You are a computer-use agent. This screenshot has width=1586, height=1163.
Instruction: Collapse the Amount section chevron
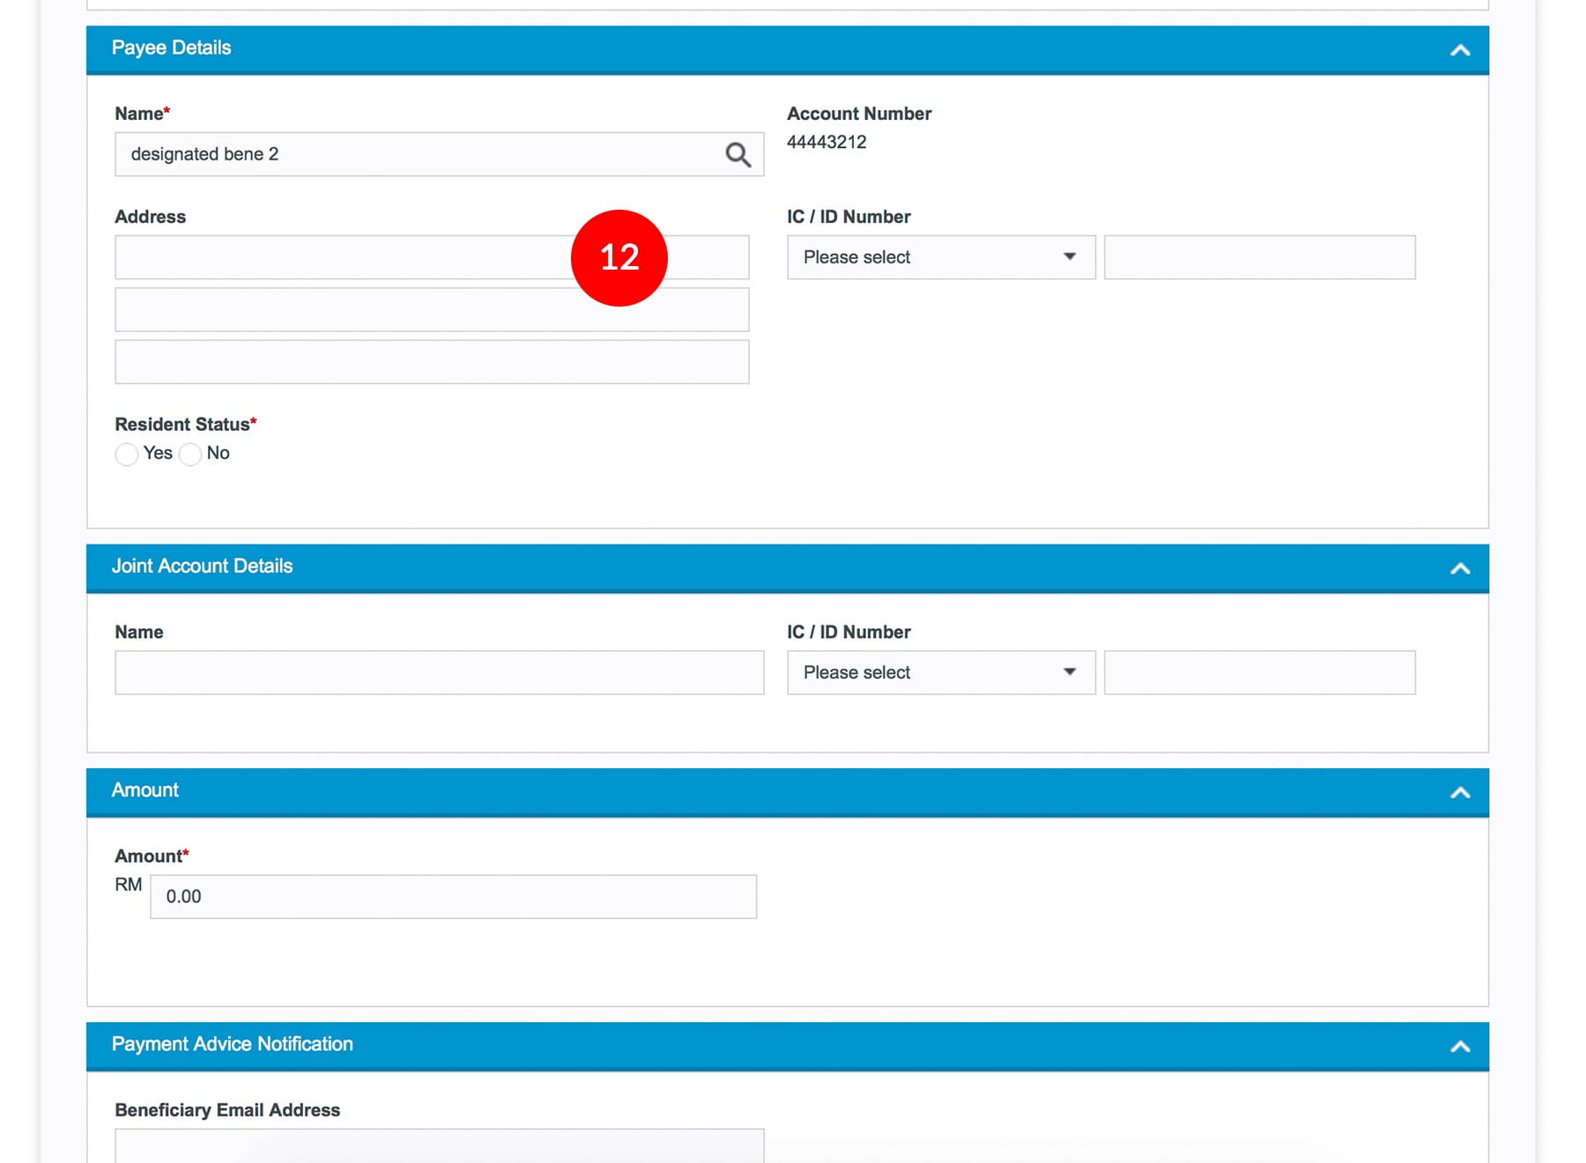point(1459,792)
